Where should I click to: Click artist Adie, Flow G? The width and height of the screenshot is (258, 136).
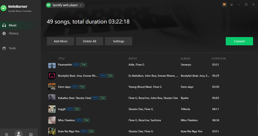click(136, 65)
